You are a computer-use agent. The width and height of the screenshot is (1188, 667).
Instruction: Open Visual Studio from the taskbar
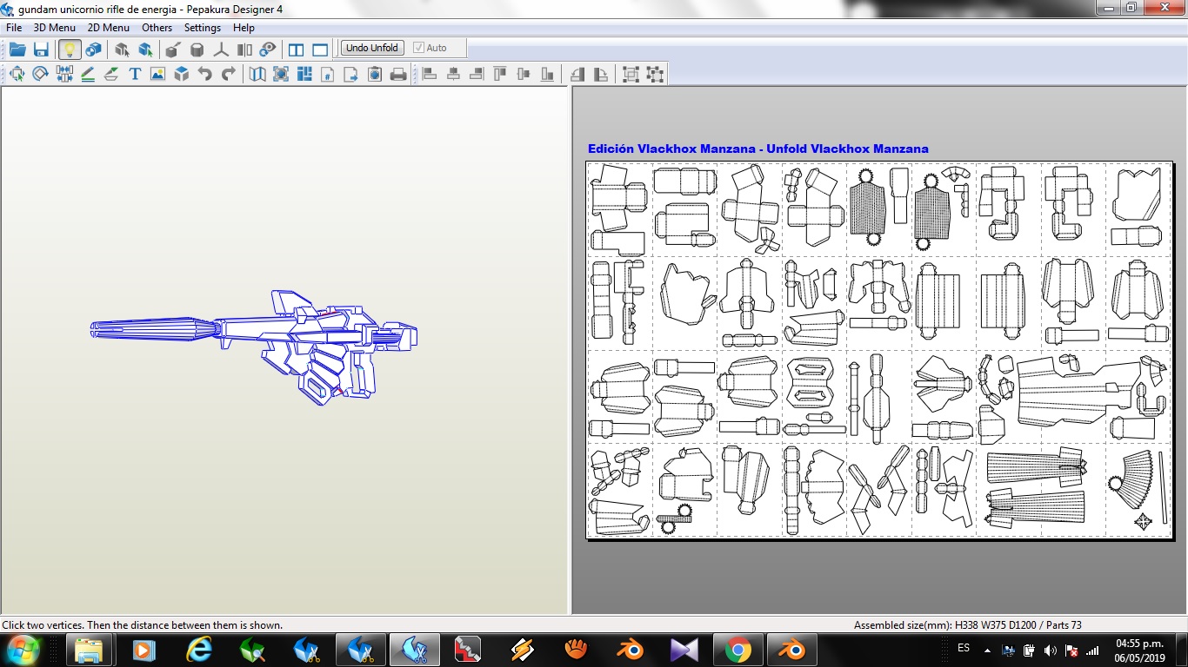coord(684,650)
